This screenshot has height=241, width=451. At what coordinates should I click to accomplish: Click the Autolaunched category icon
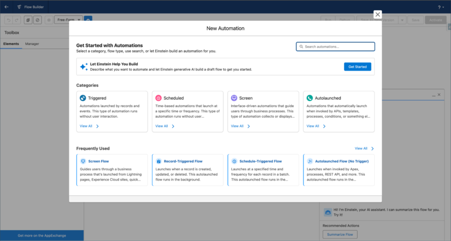310,98
